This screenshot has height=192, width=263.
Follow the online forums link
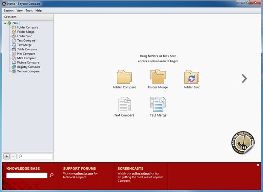pyautogui.click(x=84, y=173)
